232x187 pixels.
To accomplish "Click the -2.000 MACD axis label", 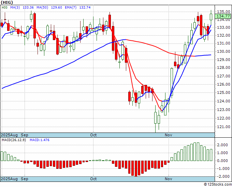I will pos(222,176).
